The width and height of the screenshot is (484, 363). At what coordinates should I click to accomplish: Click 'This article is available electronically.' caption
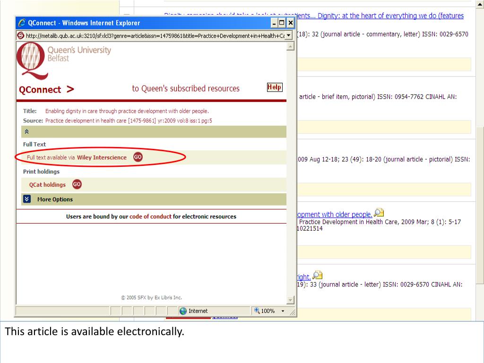pos(95,331)
